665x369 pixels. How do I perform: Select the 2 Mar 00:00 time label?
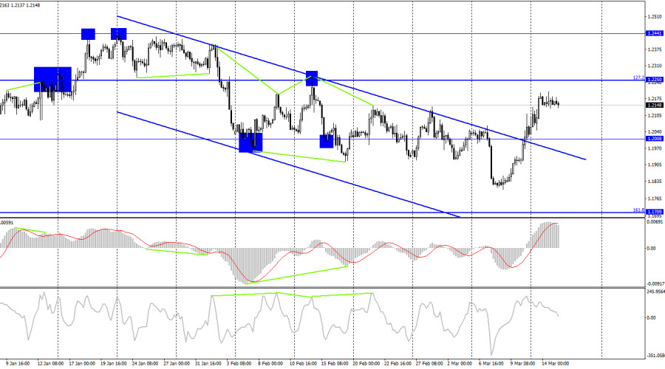pyautogui.click(x=460, y=364)
